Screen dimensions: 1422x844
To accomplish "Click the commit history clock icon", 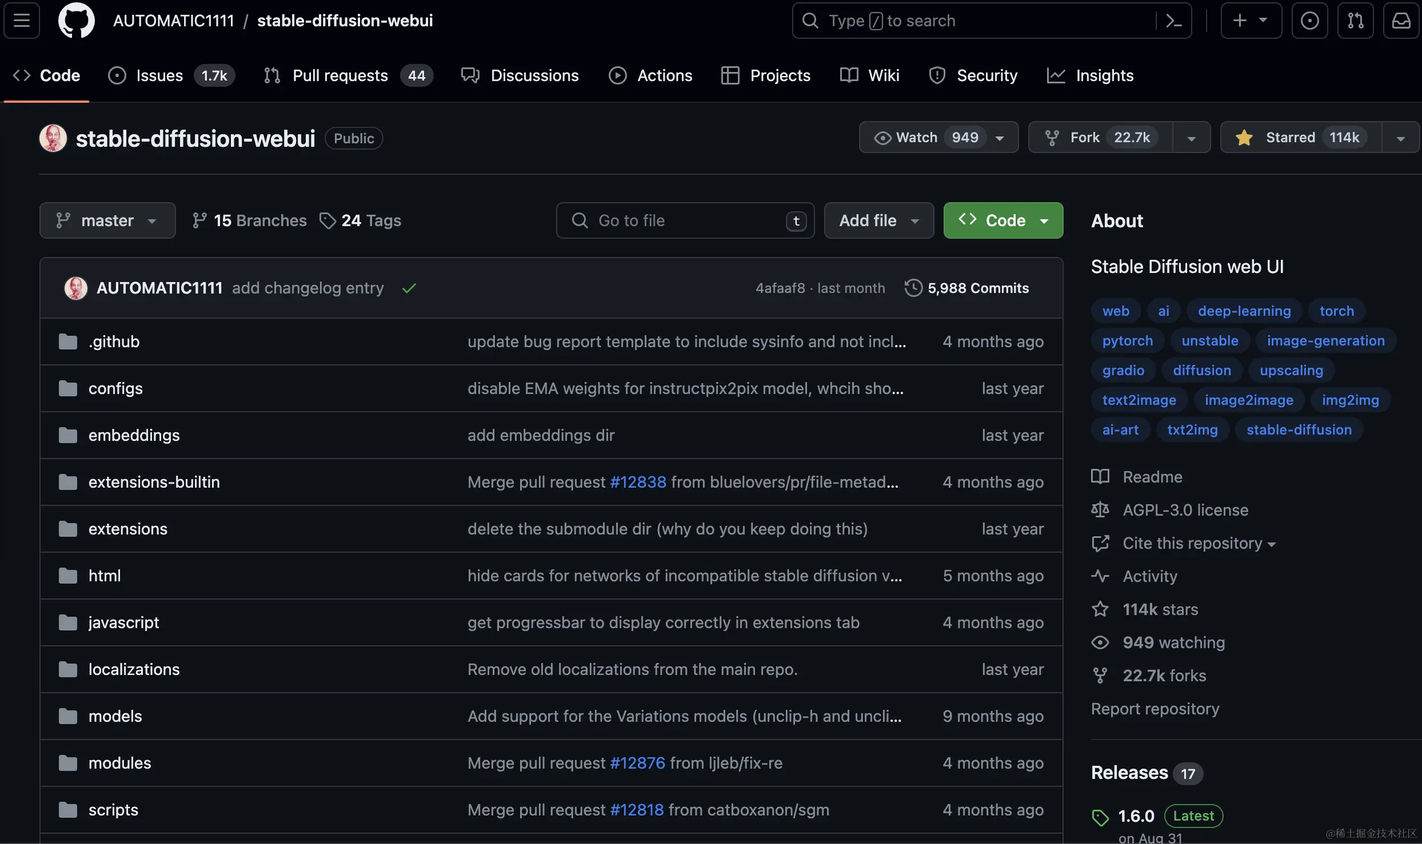I will click(913, 288).
